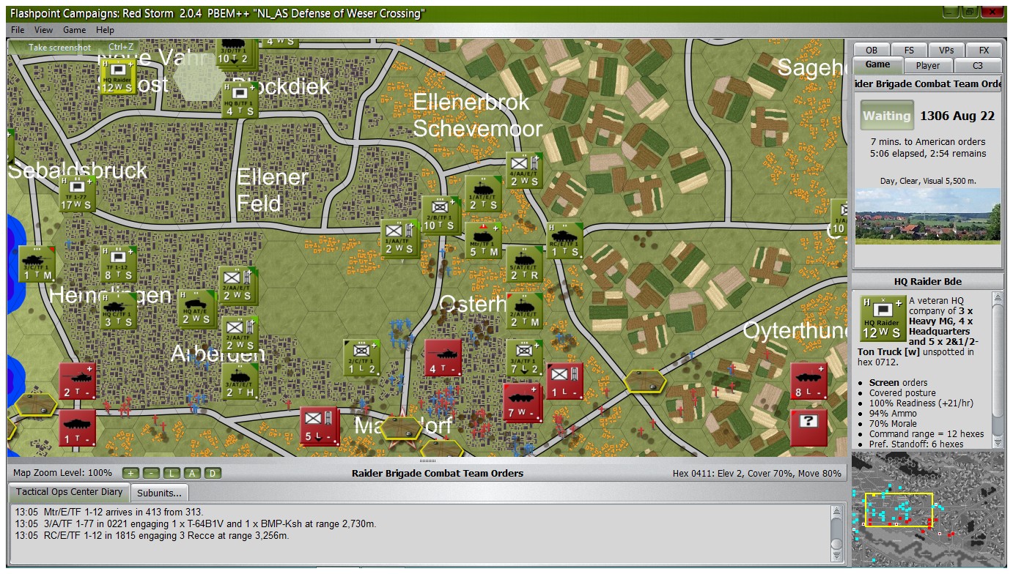Click red enemy infantry counter marked 5 L
Image resolution: width=1013 pixels, height=574 pixels.
click(x=319, y=425)
